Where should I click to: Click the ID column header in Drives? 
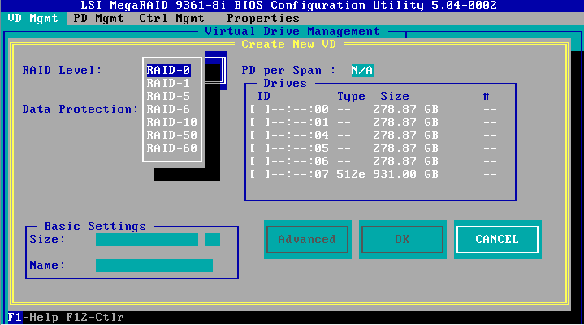pos(264,97)
